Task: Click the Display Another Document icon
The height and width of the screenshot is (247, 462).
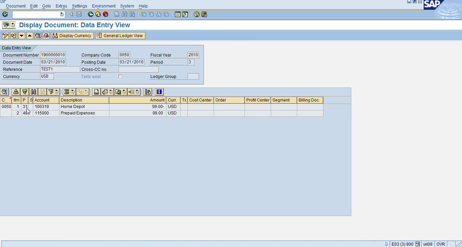Action: (13, 35)
